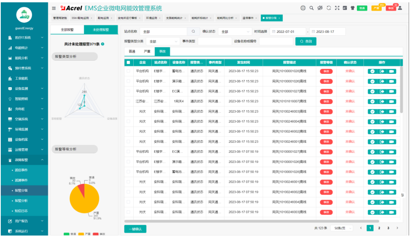Click the 设备名称或编号 input field
411x239 pixels.
tap(276, 41)
